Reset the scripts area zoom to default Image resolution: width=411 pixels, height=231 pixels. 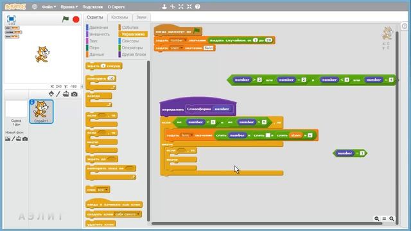click(384, 219)
